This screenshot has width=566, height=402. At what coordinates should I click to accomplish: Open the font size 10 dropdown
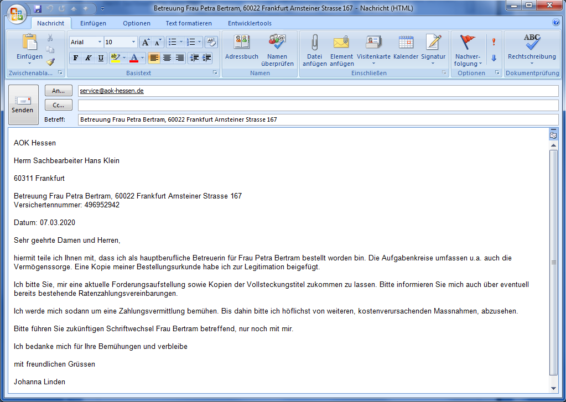tap(133, 42)
